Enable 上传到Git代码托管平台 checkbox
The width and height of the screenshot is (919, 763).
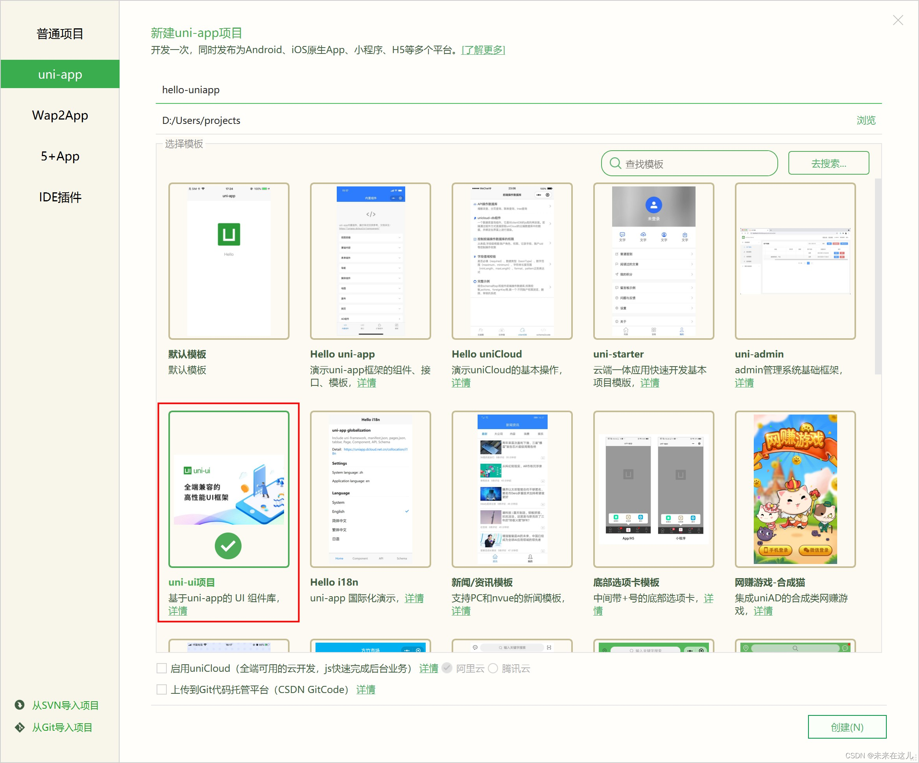tap(161, 689)
